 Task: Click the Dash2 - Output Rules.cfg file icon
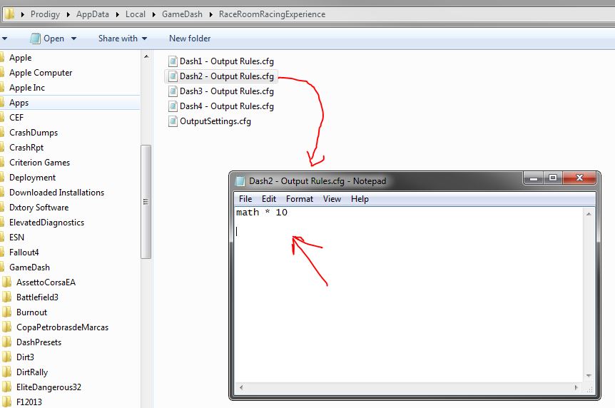coord(173,76)
